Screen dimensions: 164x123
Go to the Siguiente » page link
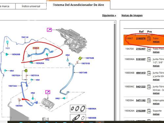(109, 15)
